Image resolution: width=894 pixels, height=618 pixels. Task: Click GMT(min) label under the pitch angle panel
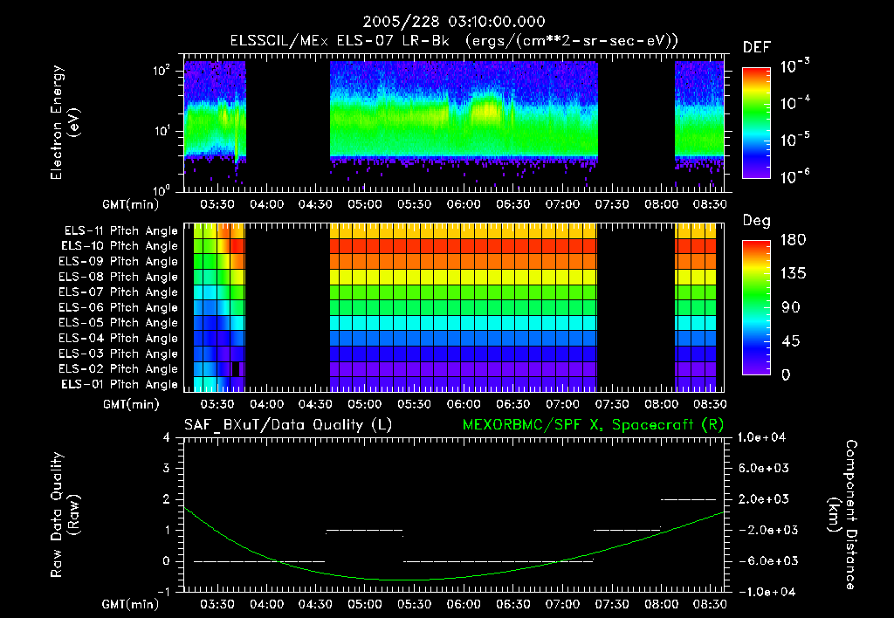click(x=131, y=405)
